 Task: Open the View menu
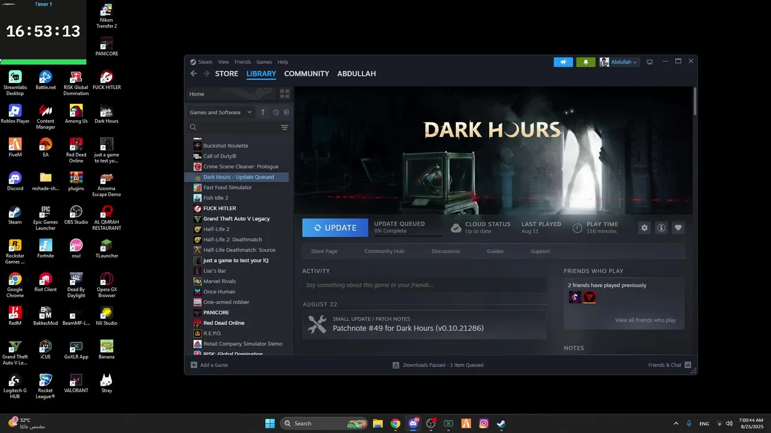223,62
